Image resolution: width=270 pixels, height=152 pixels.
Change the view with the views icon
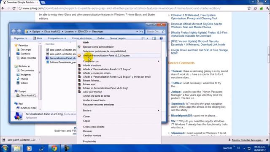pos(143,38)
